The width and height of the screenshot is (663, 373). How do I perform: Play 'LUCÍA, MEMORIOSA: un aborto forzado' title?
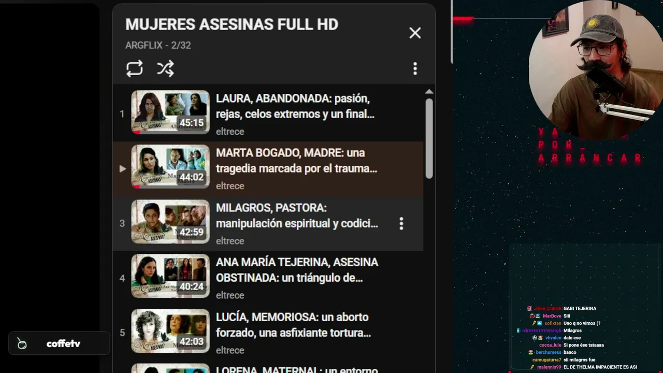[x=294, y=325]
